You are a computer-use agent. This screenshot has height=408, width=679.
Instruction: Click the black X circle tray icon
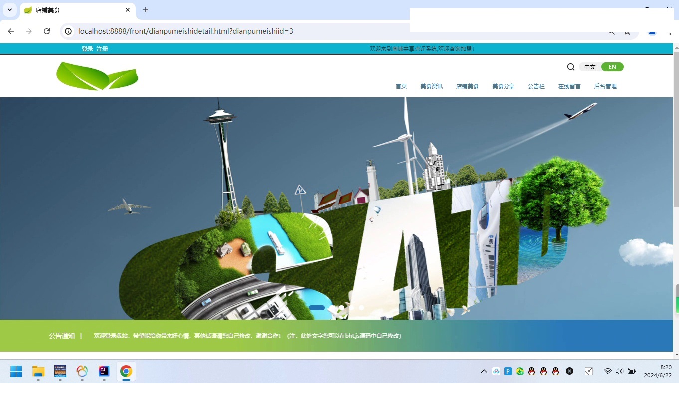pyautogui.click(x=569, y=371)
